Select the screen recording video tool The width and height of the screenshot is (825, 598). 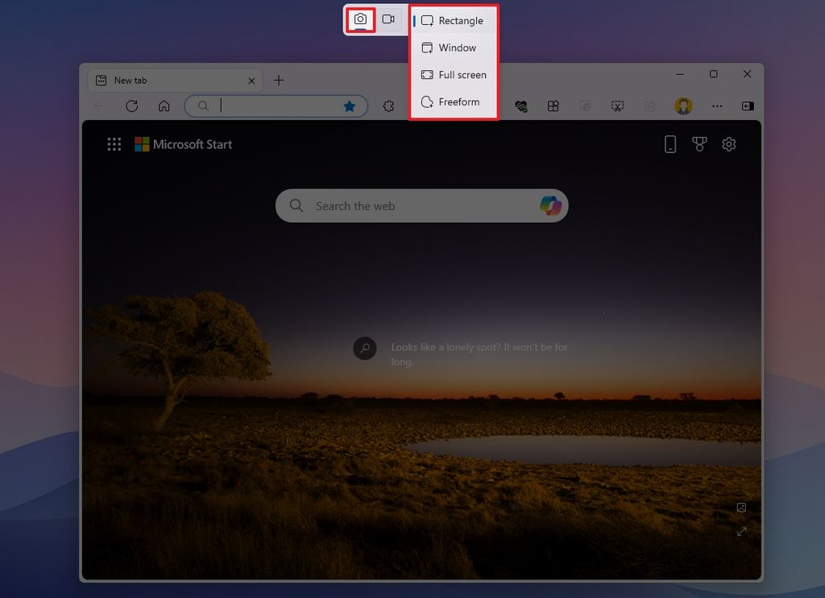coord(390,19)
